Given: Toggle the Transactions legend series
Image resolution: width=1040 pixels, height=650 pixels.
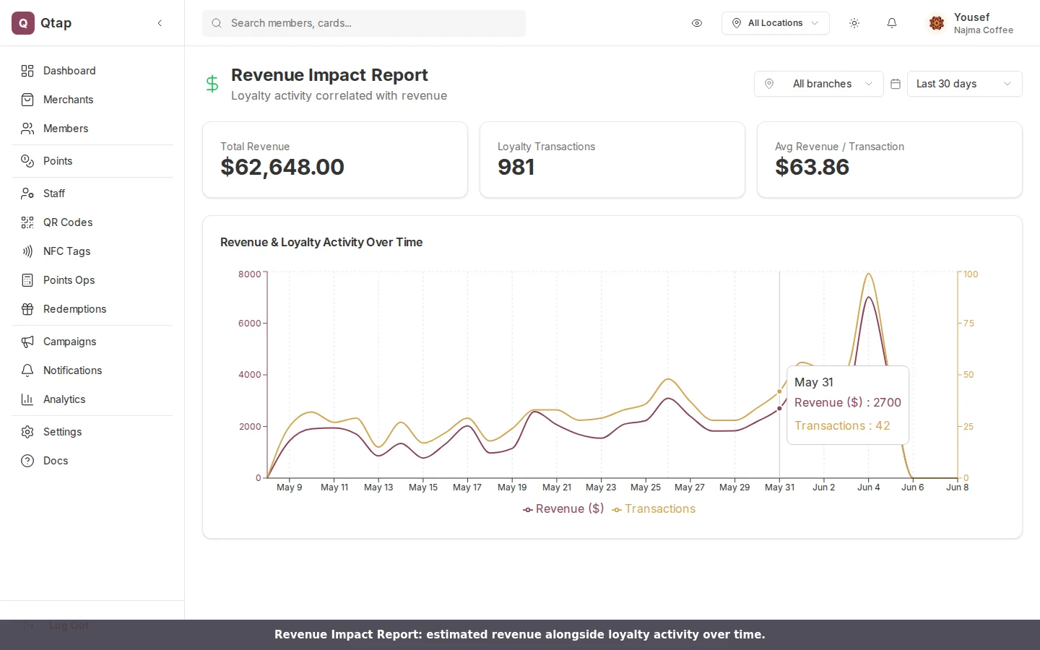Looking at the screenshot, I should (654, 509).
